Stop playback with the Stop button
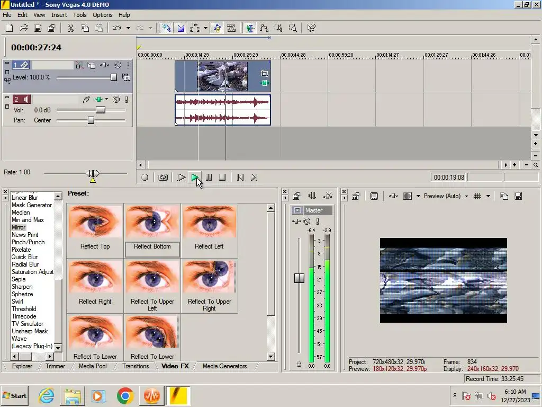542x407 pixels. coord(222,177)
